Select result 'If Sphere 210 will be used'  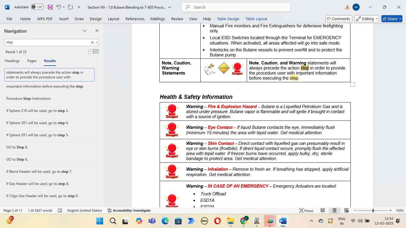(x=50, y=111)
